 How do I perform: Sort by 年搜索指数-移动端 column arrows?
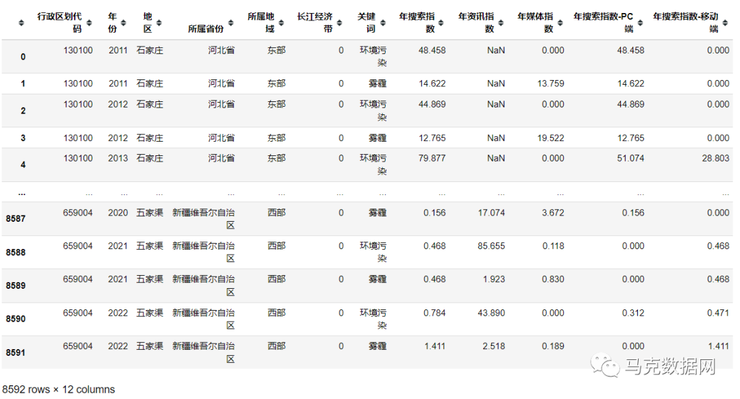726,23
